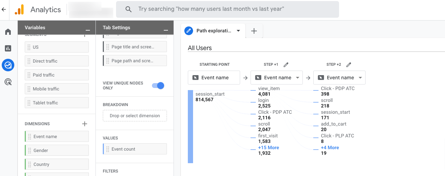This screenshot has width=445, height=176.
Task: Open Advertising icon in the sidebar
Action: coord(8,82)
